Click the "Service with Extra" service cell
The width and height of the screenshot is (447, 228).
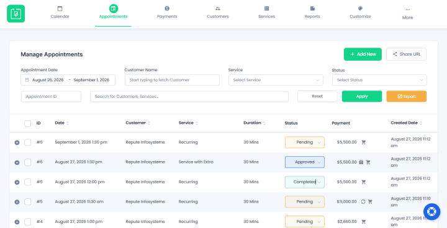point(196,162)
